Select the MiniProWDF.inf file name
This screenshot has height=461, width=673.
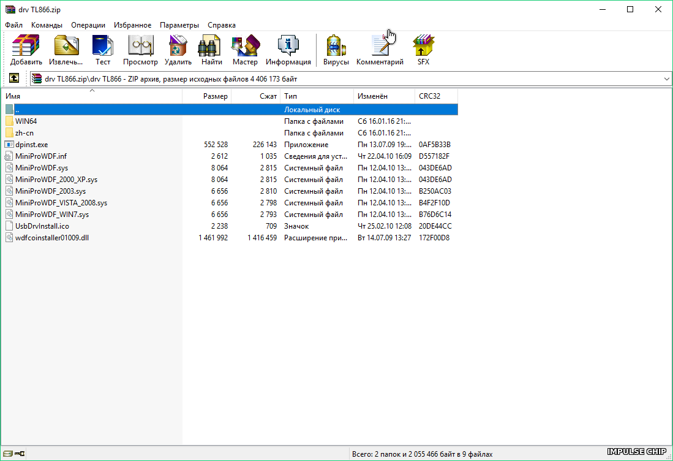(41, 156)
